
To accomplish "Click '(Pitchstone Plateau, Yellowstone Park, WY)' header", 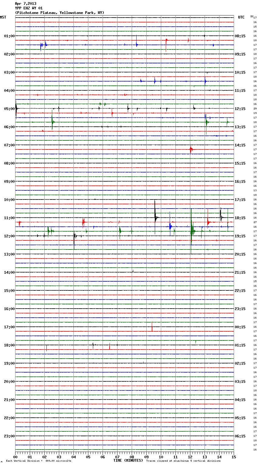I will 59,13.
